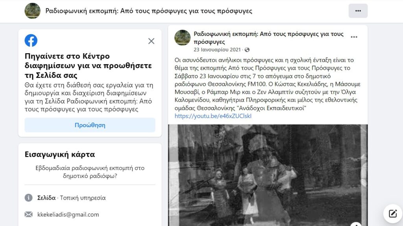This screenshot has height=226, width=403.
Task: Dismiss the ad center promotion card
Action: coord(151,41)
